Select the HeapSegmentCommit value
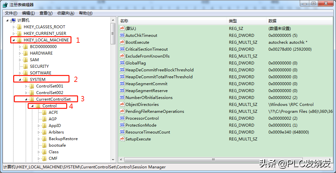 tap(146, 84)
